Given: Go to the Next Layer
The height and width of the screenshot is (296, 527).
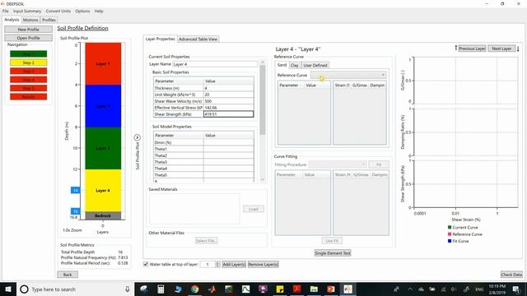Looking at the screenshot, I should [501, 49].
